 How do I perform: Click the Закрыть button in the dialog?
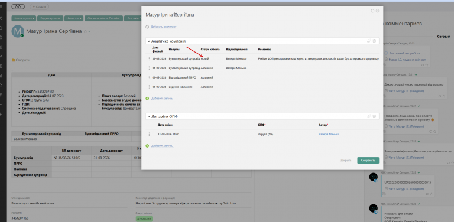346,161
